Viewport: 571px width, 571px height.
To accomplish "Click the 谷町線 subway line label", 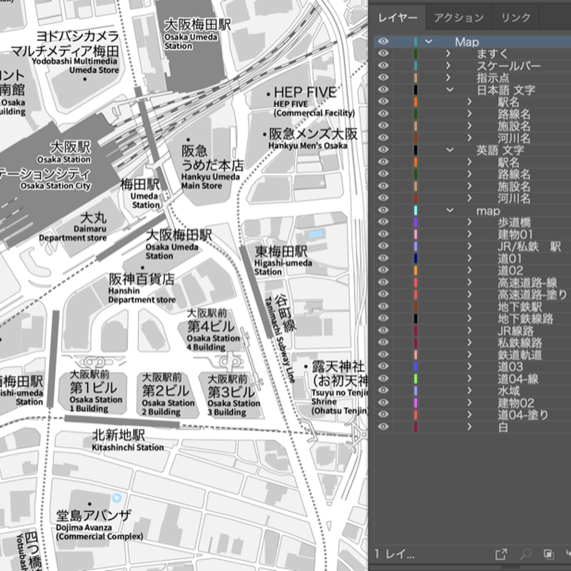I will [285, 313].
